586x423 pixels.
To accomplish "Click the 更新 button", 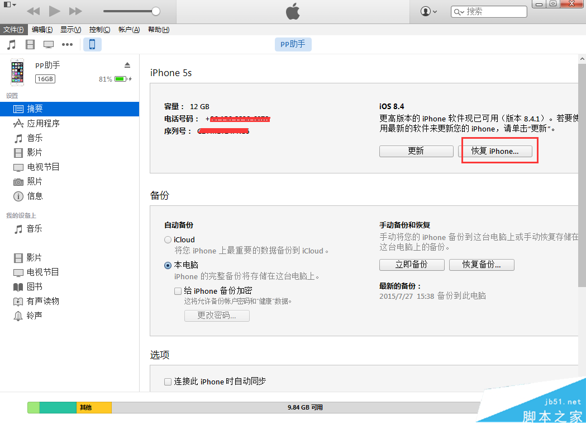I will pyautogui.click(x=416, y=151).
